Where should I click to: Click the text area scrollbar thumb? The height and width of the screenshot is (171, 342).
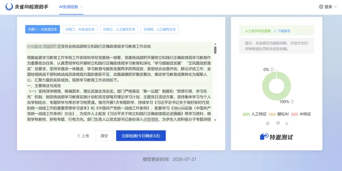pyautogui.click(x=215, y=50)
